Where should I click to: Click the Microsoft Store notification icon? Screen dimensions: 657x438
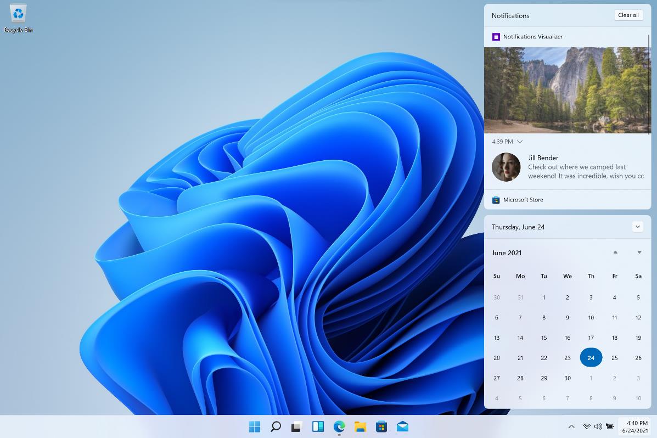(x=496, y=200)
